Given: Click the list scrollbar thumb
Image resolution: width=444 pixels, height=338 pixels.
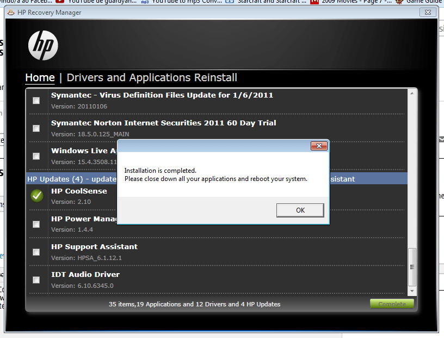Looking at the screenshot, I should 412,267.
